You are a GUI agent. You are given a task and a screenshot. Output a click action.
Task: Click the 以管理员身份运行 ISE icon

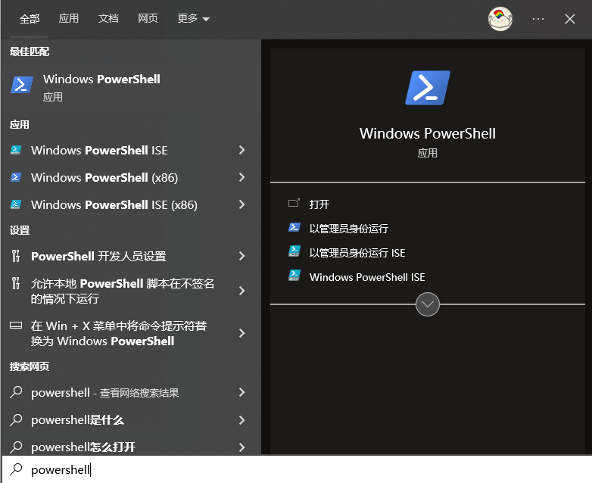pyautogui.click(x=294, y=251)
